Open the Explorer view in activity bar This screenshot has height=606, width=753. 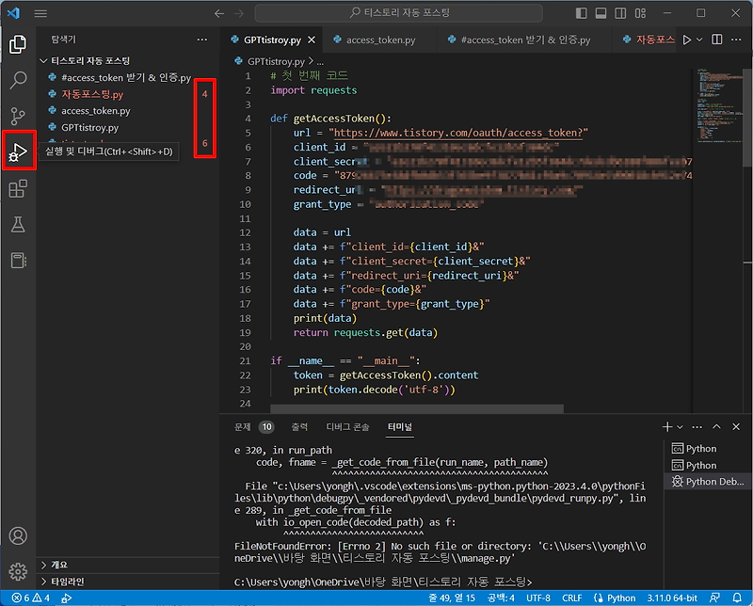point(18,43)
